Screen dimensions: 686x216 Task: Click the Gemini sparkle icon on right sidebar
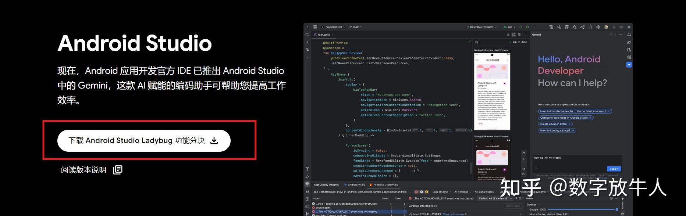point(629,65)
